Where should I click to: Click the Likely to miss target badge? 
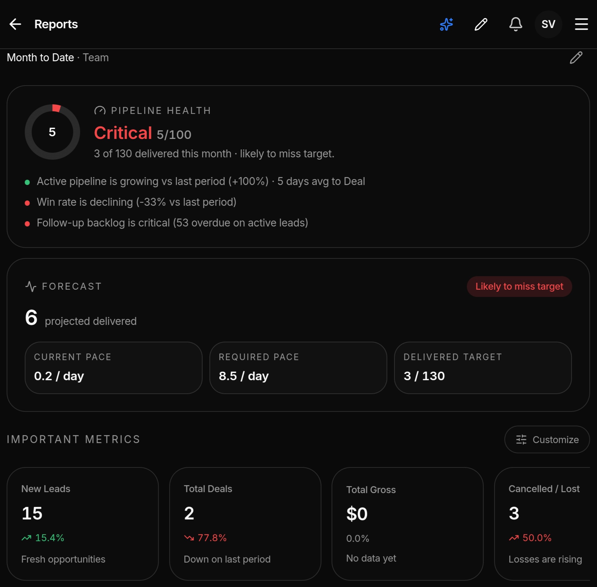tap(519, 286)
